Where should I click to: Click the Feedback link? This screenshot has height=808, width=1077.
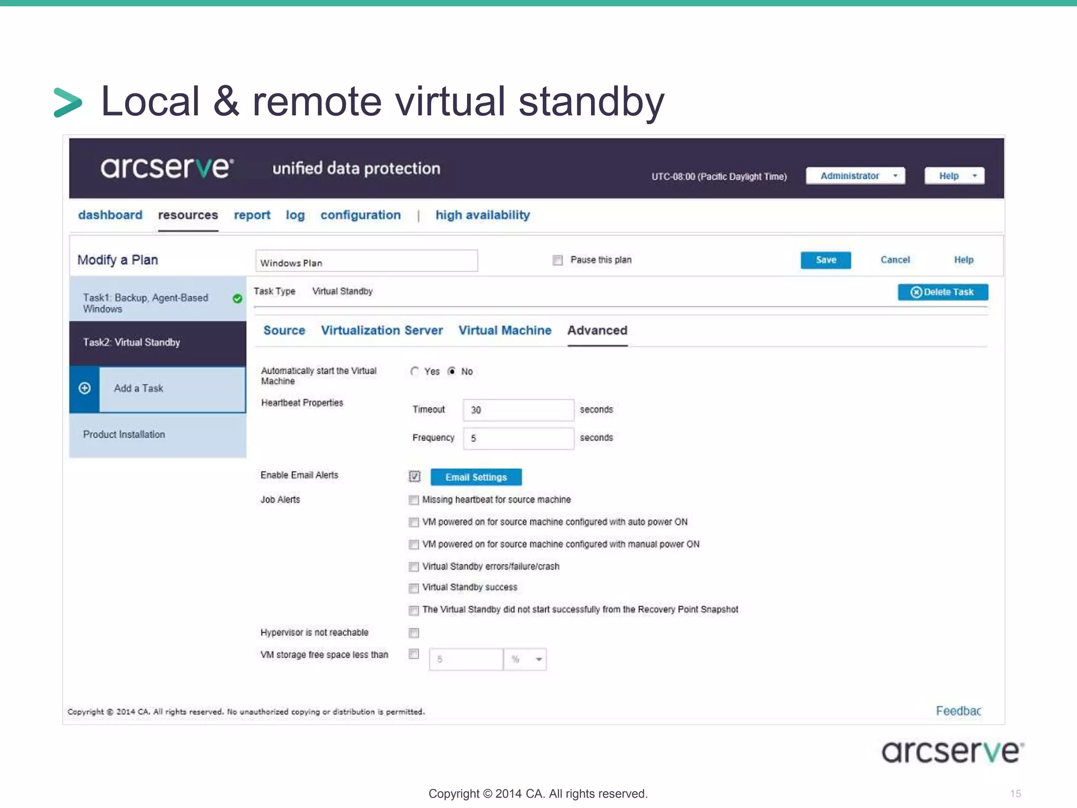coord(958,711)
